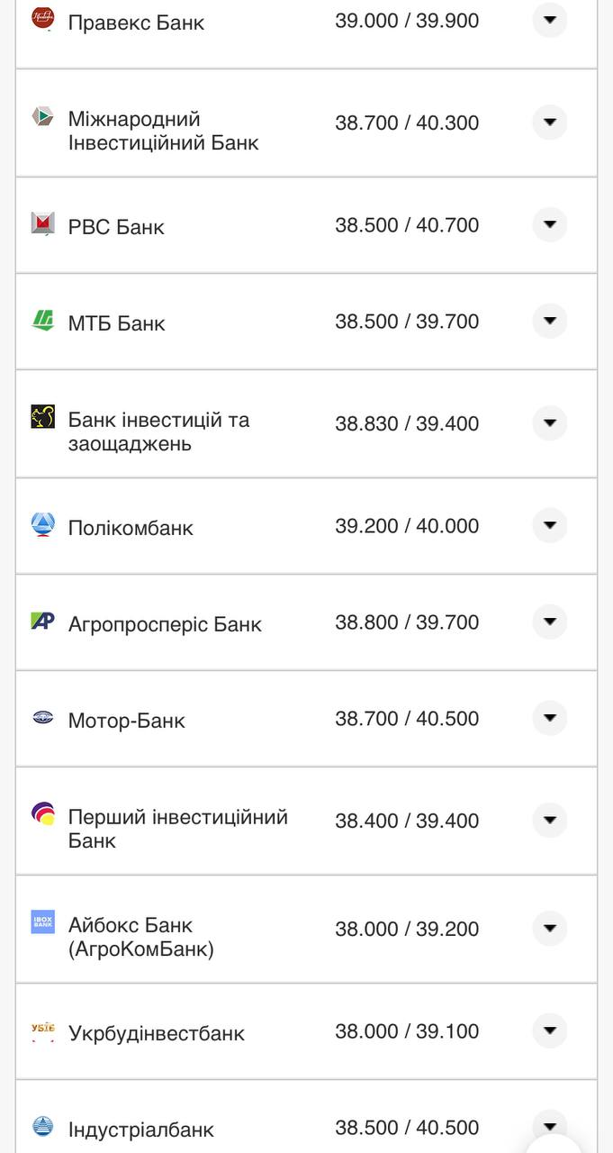613x1153 pixels.
Task: Expand the rate details for Правекс Банк
Action: point(549,20)
